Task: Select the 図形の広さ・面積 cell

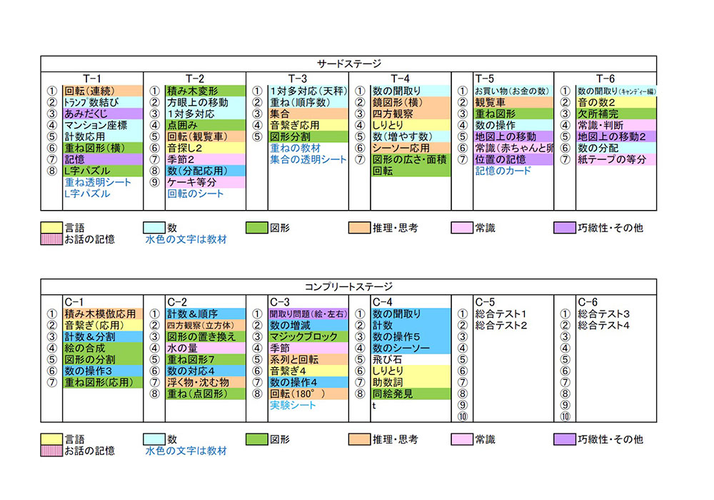Action: (411, 159)
